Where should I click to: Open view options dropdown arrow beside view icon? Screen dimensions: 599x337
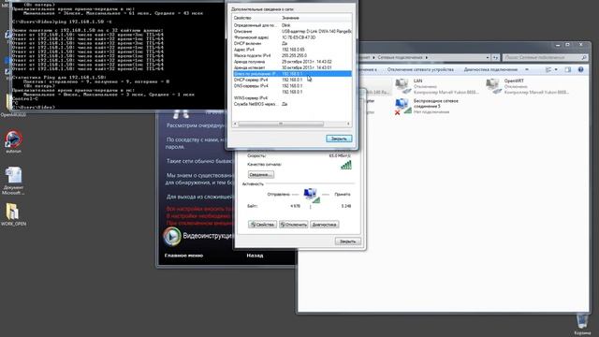[556, 69]
